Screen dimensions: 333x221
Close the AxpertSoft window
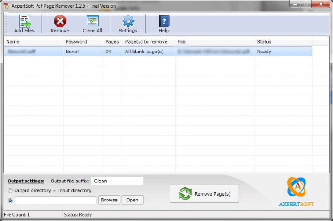point(321,4)
